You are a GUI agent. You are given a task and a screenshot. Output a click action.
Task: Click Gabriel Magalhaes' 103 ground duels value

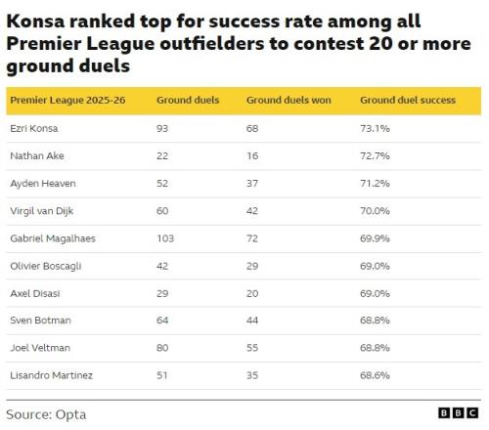click(x=165, y=238)
